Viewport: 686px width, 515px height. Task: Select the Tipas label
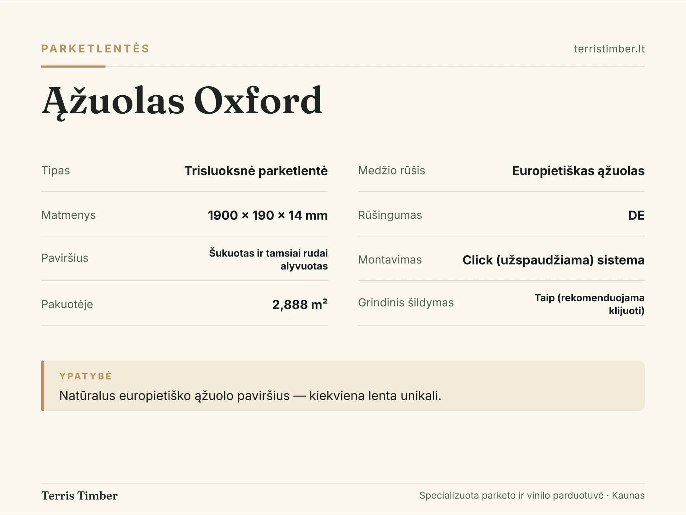56,170
